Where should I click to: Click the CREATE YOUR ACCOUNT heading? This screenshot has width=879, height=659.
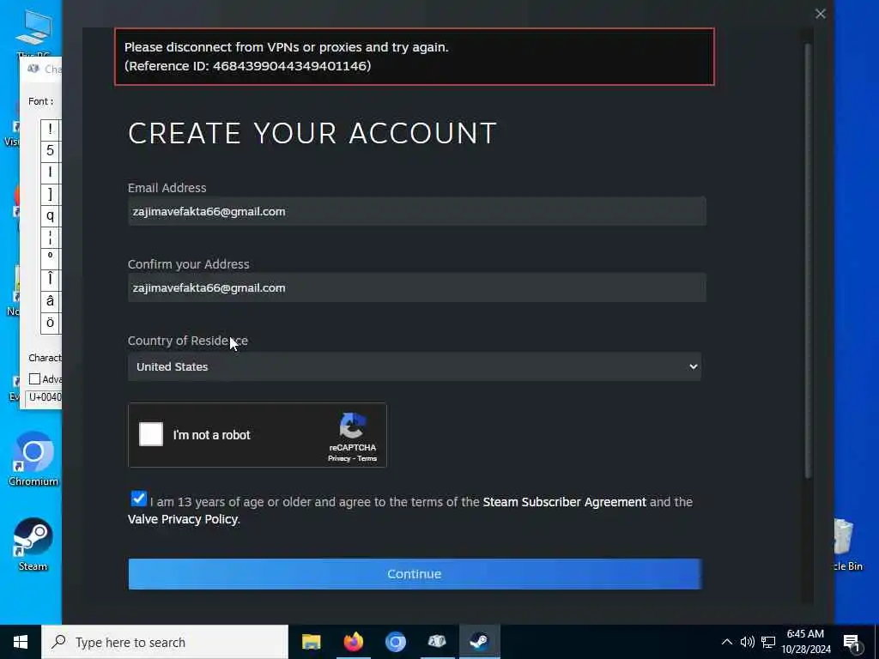click(312, 133)
